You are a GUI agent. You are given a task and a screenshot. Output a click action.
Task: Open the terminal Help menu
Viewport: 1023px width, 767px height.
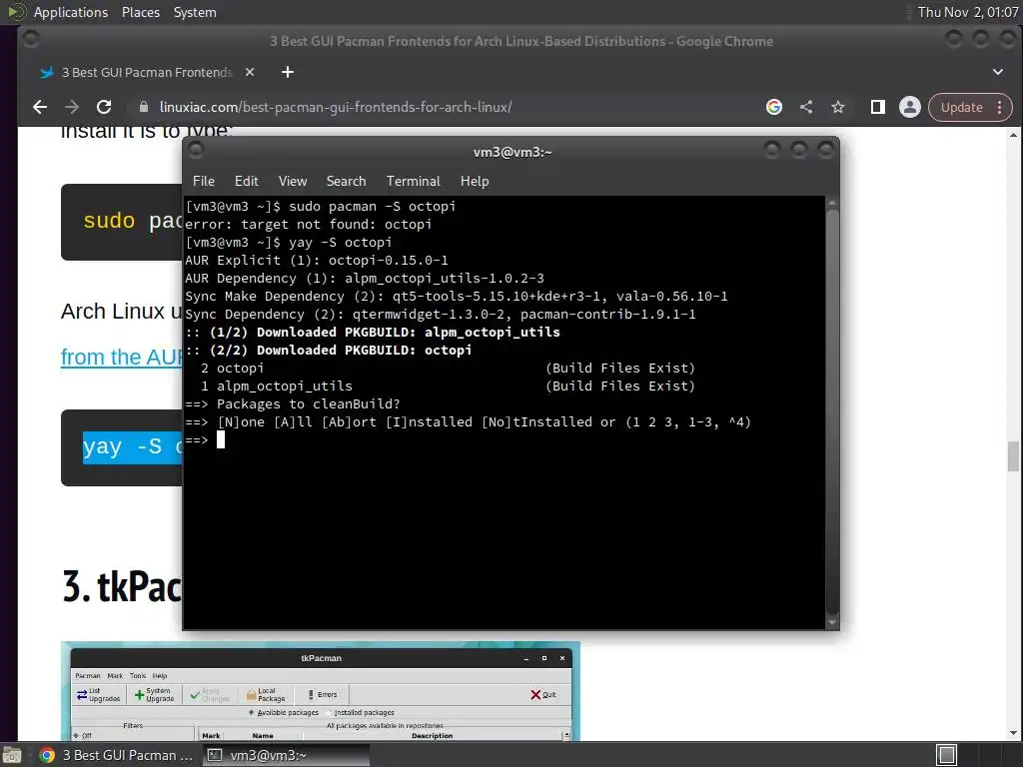475,182
